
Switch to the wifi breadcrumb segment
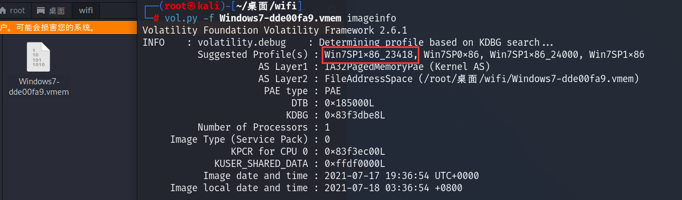[86, 10]
